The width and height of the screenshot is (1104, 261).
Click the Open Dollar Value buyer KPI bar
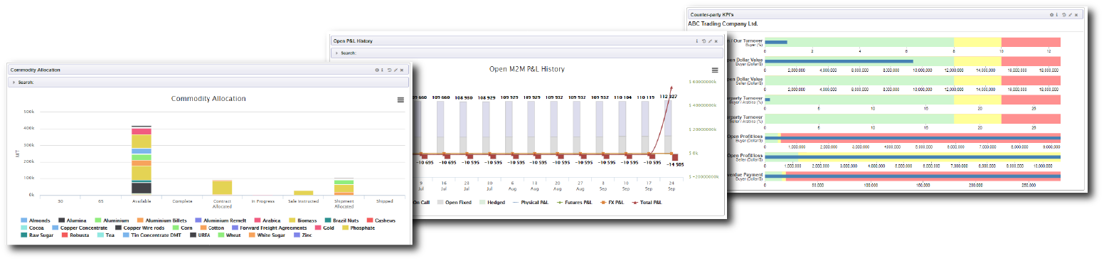(913, 61)
